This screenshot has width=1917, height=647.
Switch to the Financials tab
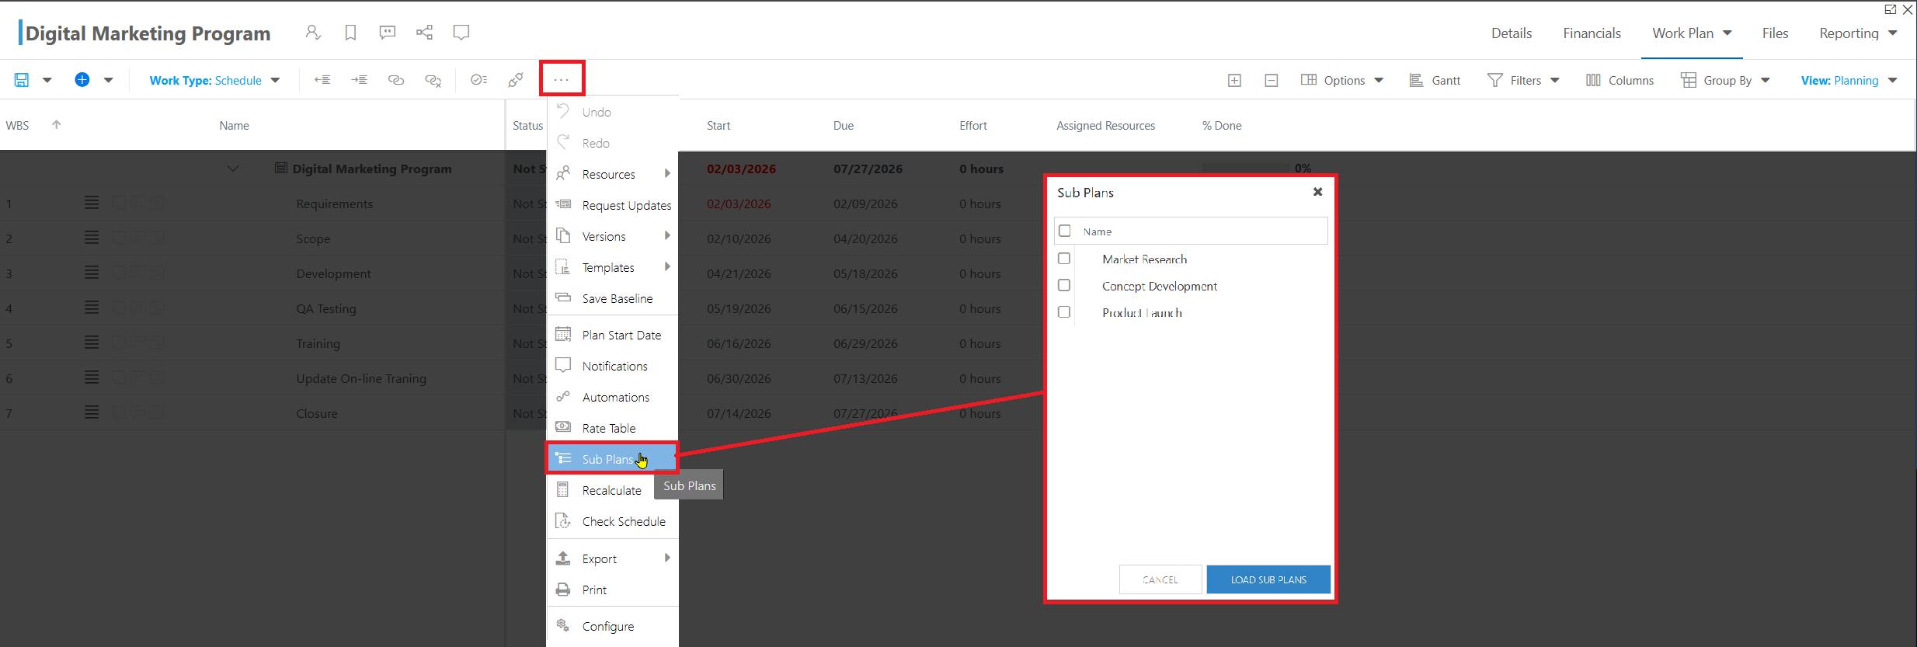[1592, 33]
